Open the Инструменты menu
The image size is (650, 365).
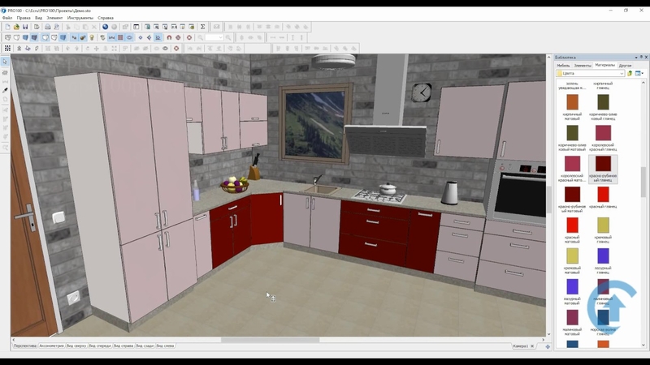coord(80,17)
